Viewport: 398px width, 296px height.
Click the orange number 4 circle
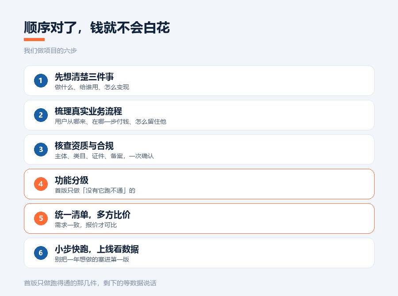click(x=41, y=184)
